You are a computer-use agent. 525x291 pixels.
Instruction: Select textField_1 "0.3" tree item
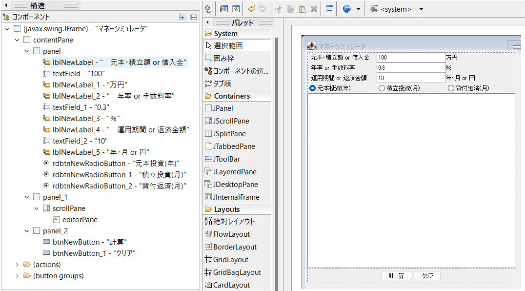(x=76, y=107)
